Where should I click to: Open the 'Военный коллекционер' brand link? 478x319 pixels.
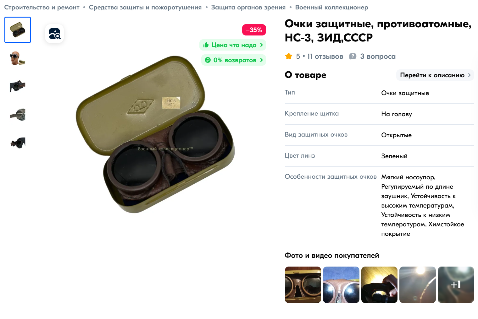click(x=332, y=7)
